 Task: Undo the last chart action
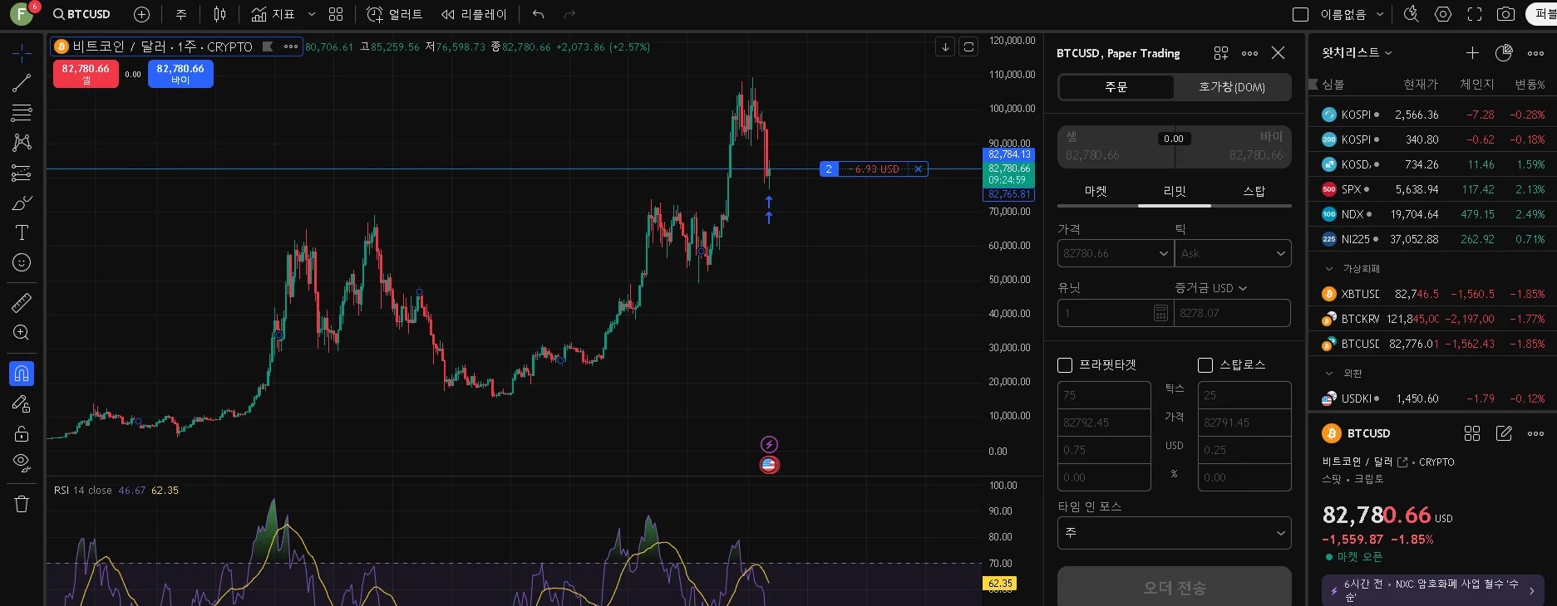coord(539,14)
